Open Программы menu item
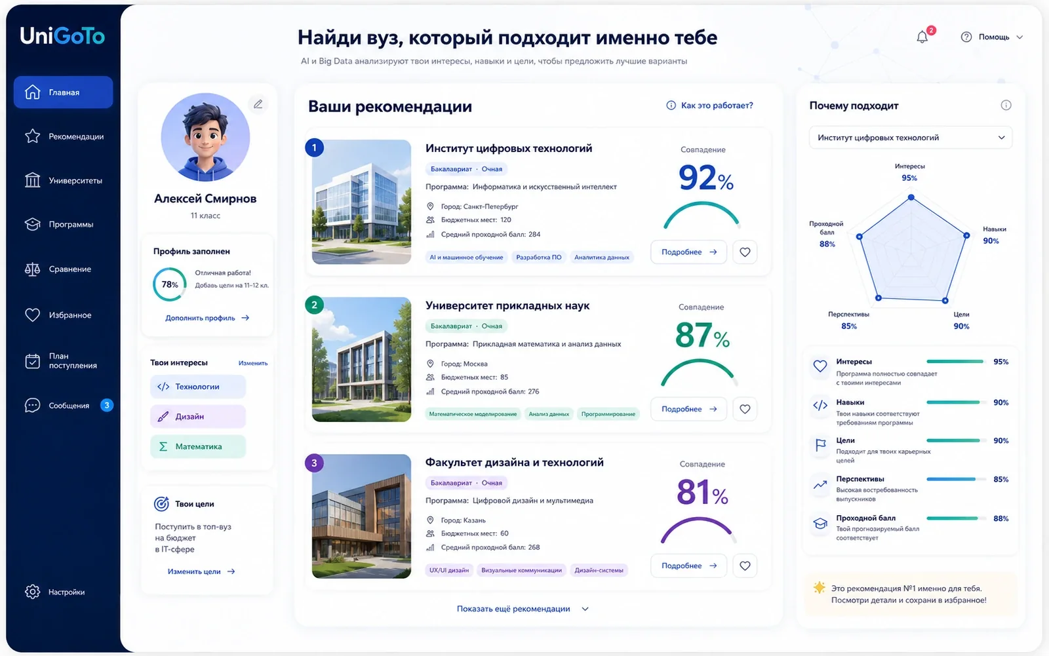The height and width of the screenshot is (656, 1049). coord(63,224)
